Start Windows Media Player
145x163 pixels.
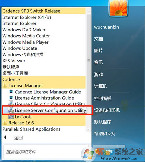pyautogui.click(x=25, y=42)
